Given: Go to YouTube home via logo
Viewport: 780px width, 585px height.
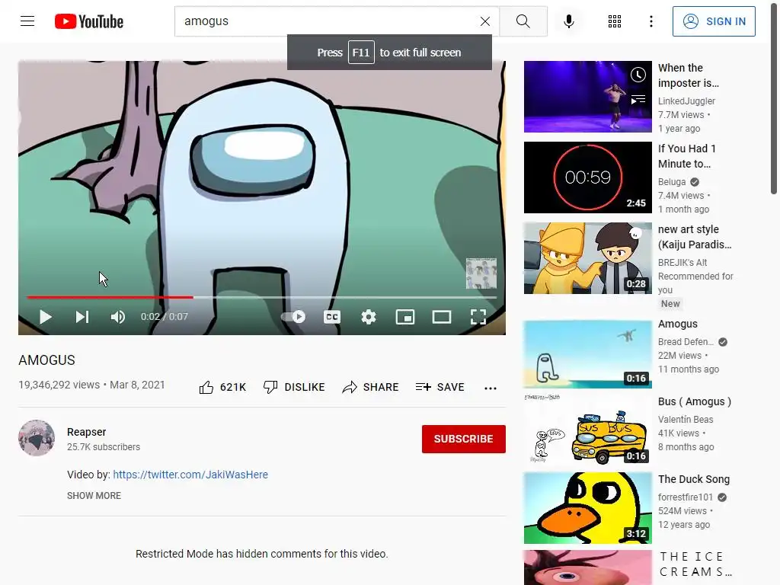Looking at the screenshot, I should (89, 21).
